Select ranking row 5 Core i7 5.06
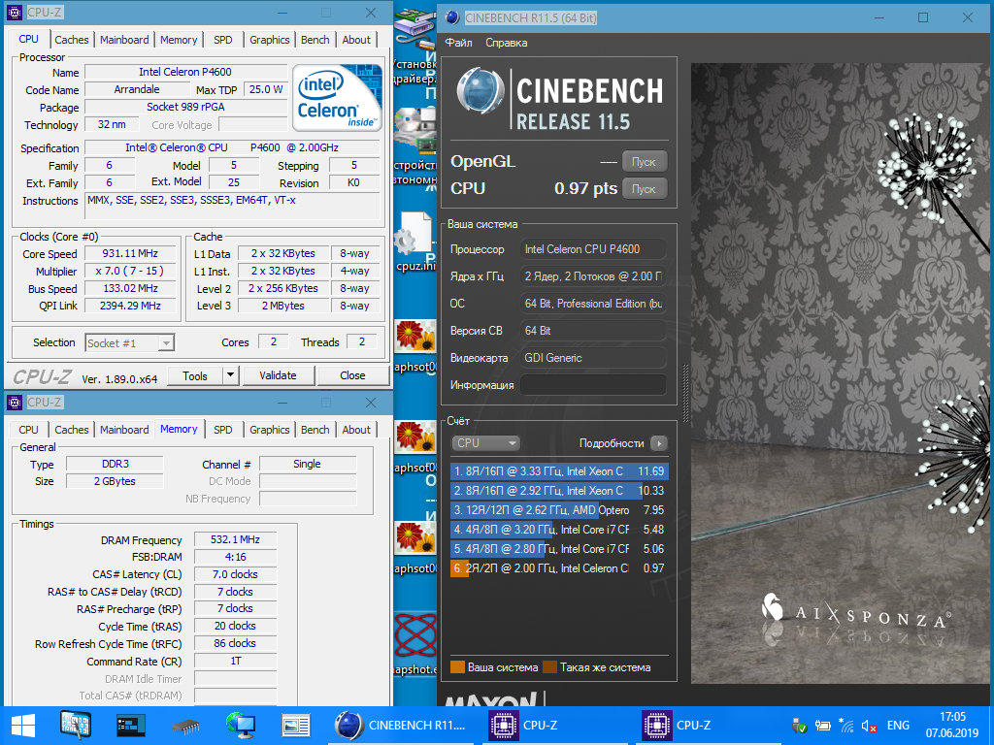 (558, 549)
